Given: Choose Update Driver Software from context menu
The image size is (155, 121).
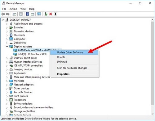Looking at the screenshot, I should pos(74,52).
